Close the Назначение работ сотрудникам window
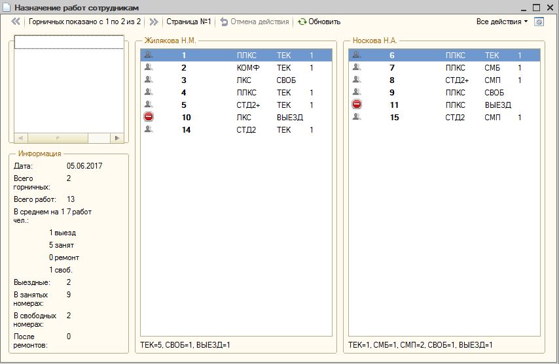The image size is (559, 364). (550, 7)
